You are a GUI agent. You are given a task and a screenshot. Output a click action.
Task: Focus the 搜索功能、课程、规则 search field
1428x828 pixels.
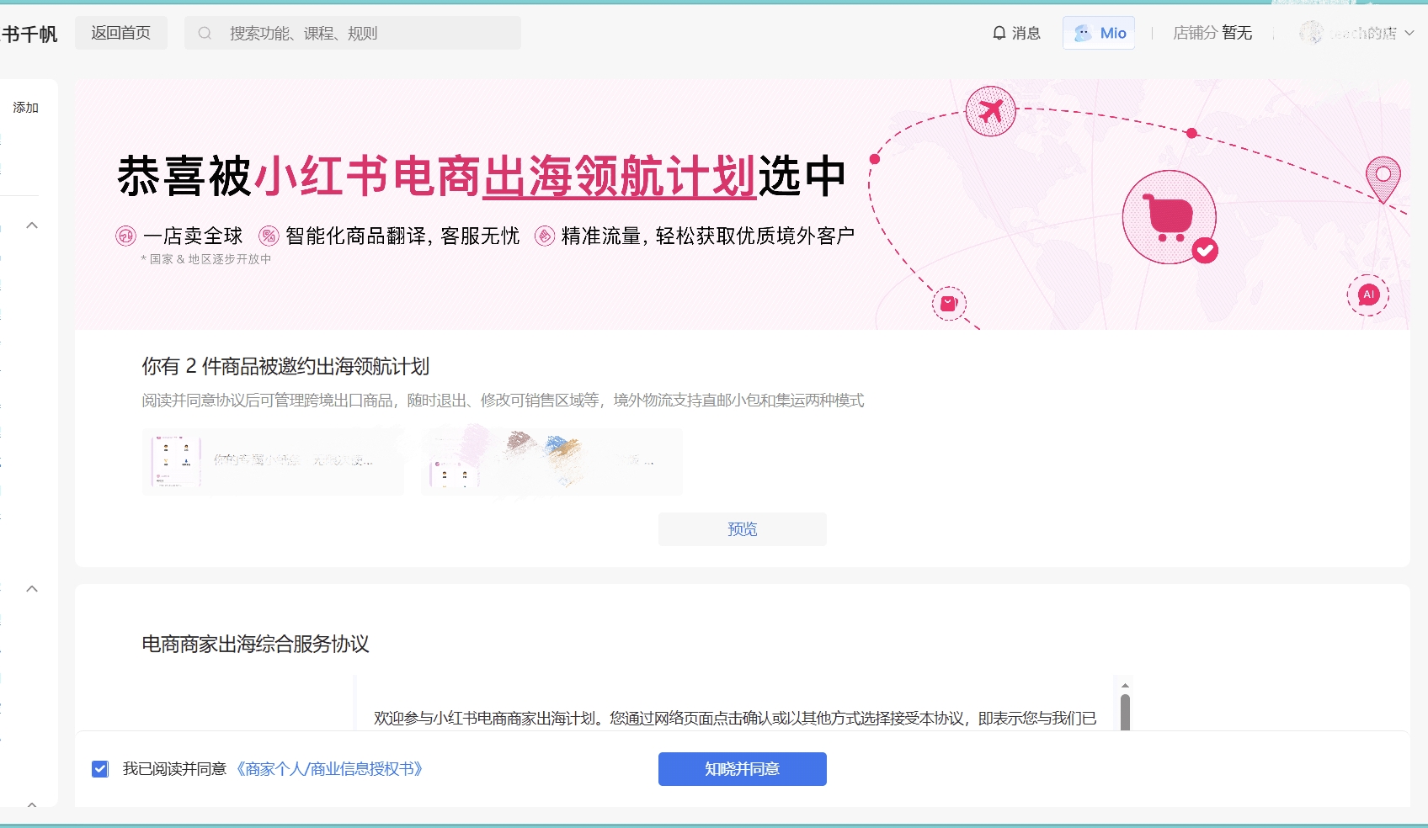click(x=353, y=33)
